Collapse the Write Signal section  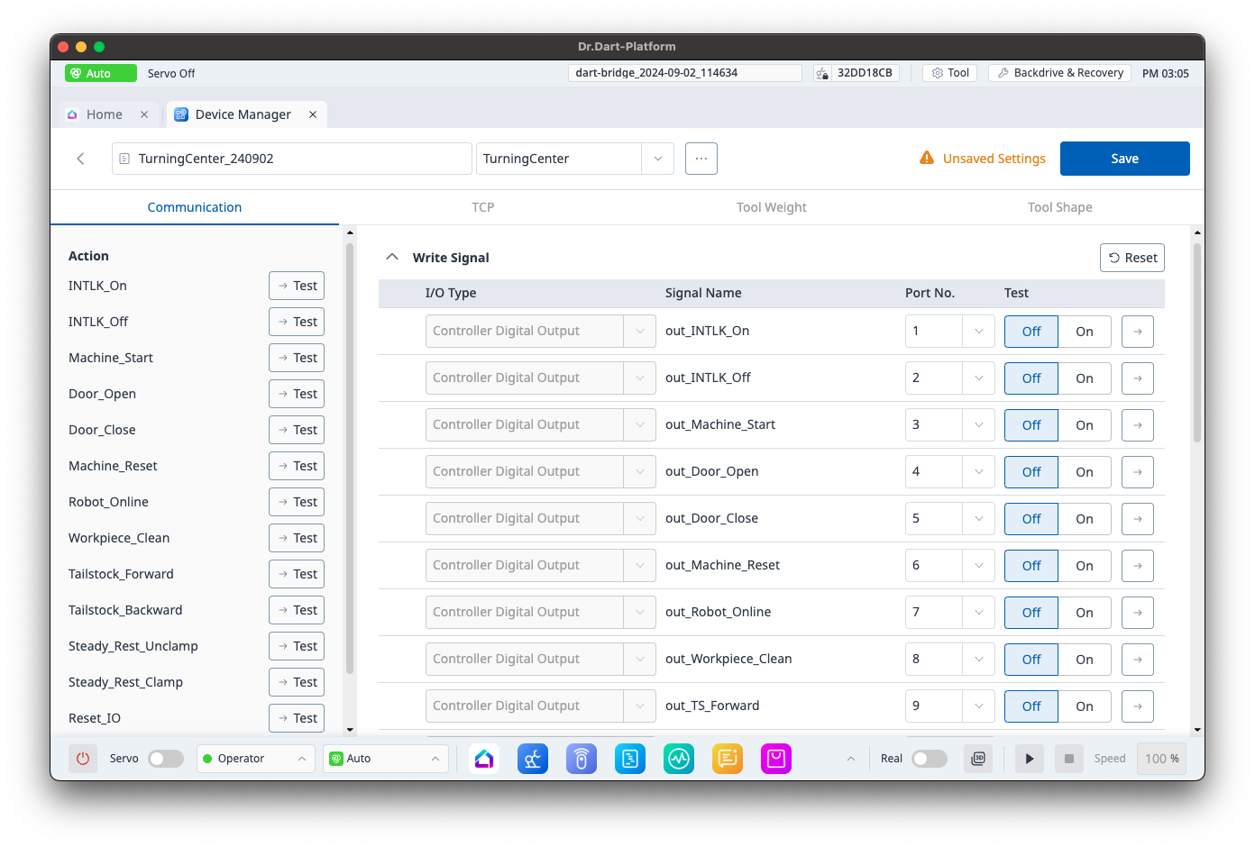click(x=392, y=258)
